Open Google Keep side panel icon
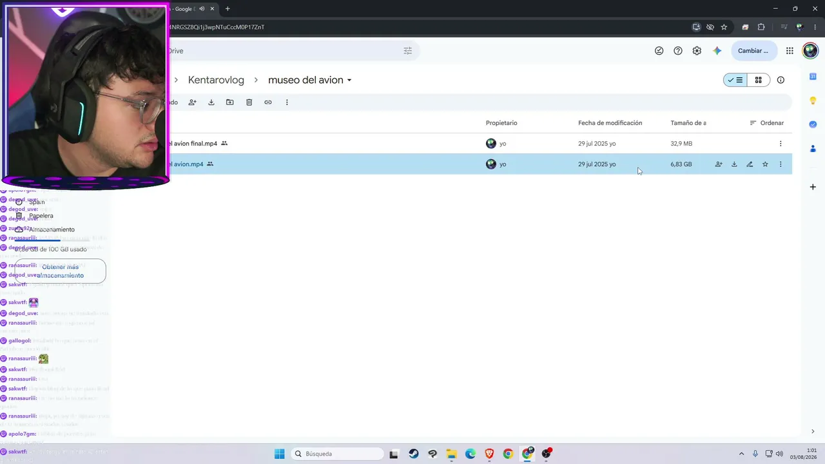This screenshot has height=464, width=825. pos(813,101)
